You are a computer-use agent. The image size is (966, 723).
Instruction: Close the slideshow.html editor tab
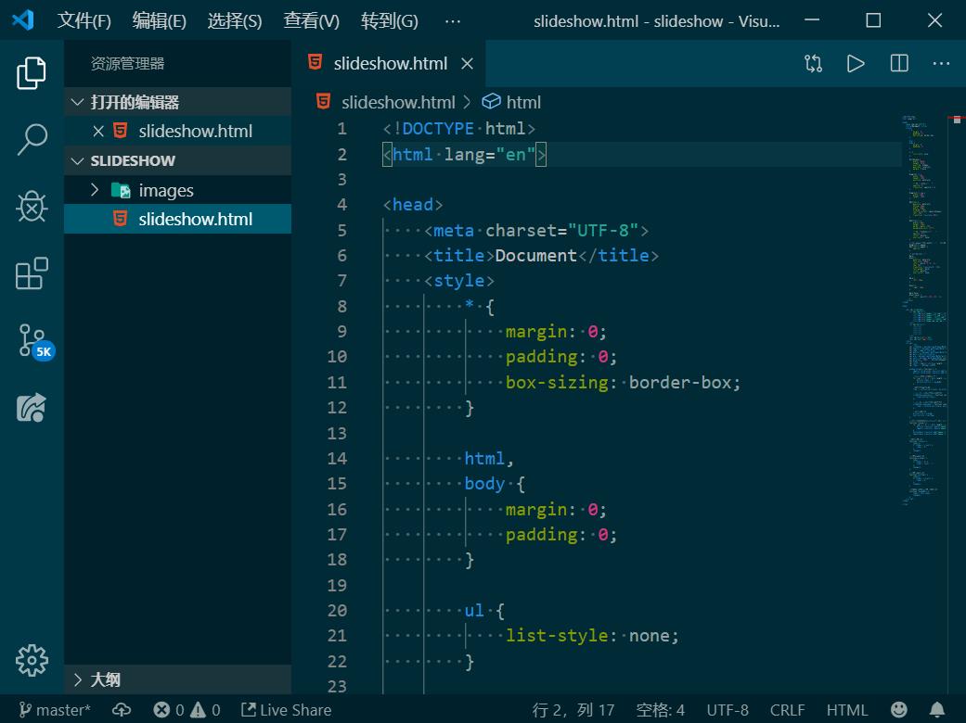(x=467, y=63)
